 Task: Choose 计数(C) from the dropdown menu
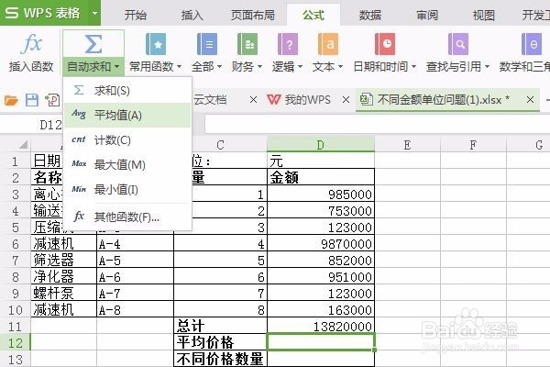pos(127,140)
